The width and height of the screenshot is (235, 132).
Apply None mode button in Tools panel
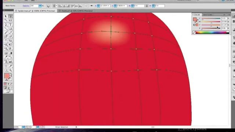(x=11, y=84)
